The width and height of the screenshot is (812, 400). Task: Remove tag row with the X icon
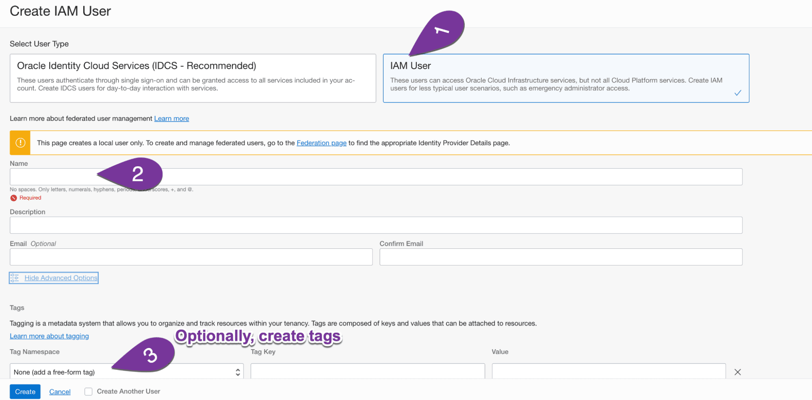click(x=737, y=372)
